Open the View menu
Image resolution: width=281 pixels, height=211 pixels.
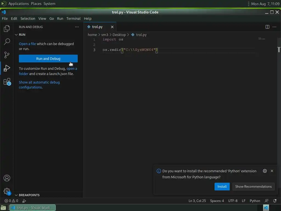click(42, 18)
